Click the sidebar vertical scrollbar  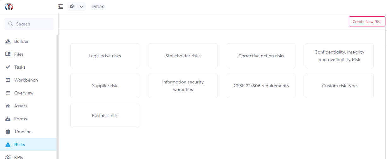(x=57, y=94)
